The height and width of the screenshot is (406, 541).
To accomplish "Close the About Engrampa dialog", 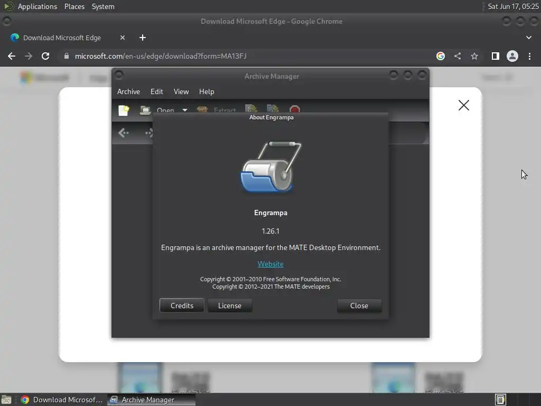I will tap(359, 306).
